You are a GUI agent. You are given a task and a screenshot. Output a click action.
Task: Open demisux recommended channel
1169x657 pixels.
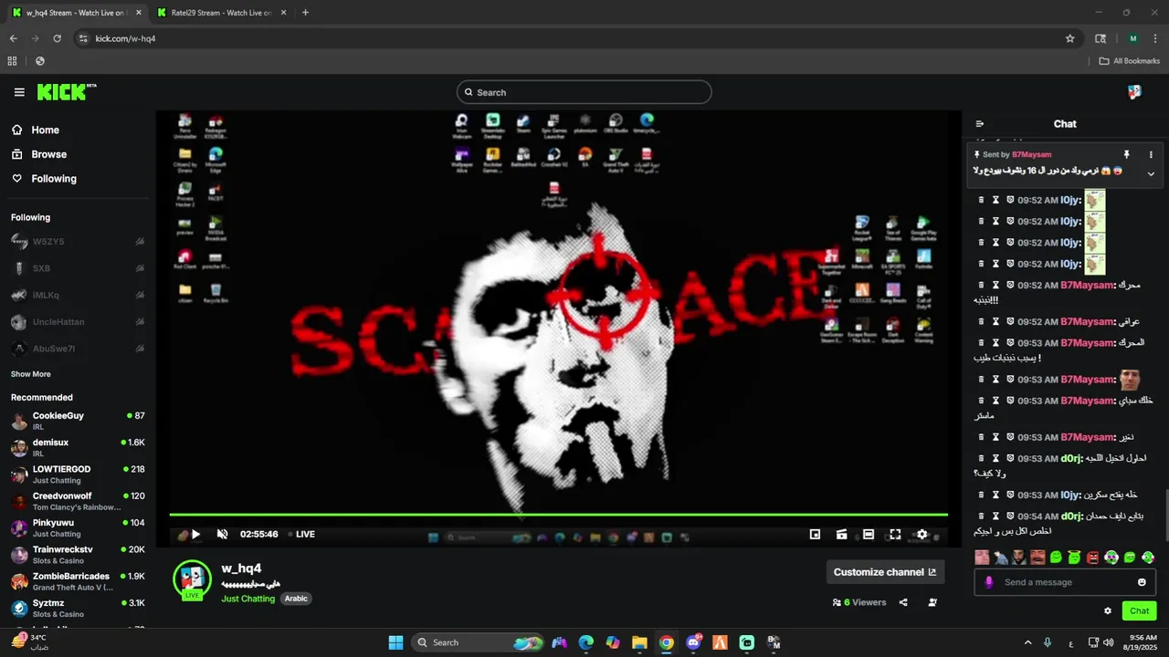(78, 447)
